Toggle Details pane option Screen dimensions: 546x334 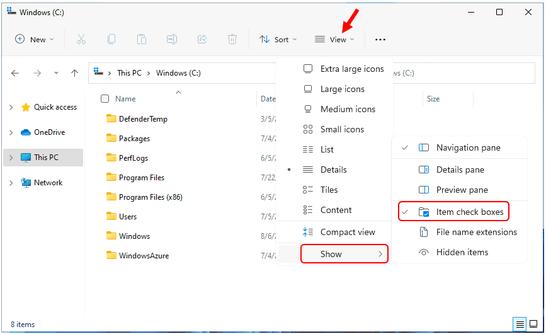[459, 170]
